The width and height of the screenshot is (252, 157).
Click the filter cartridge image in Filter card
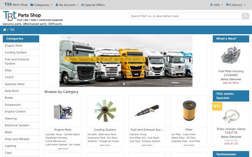[189, 111]
